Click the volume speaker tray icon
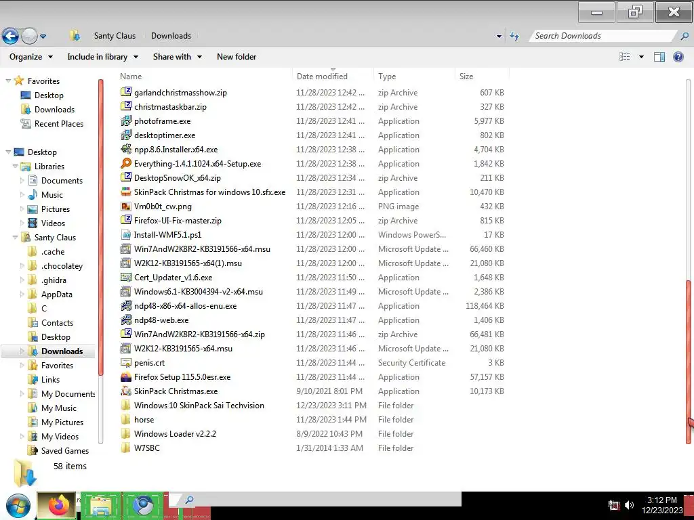This screenshot has width=694, height=520. pyautogui.click(x=629, y=504)
